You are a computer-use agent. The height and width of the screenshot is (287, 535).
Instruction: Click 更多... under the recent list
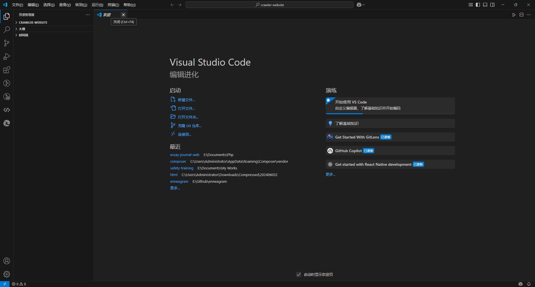click(175, 188)
